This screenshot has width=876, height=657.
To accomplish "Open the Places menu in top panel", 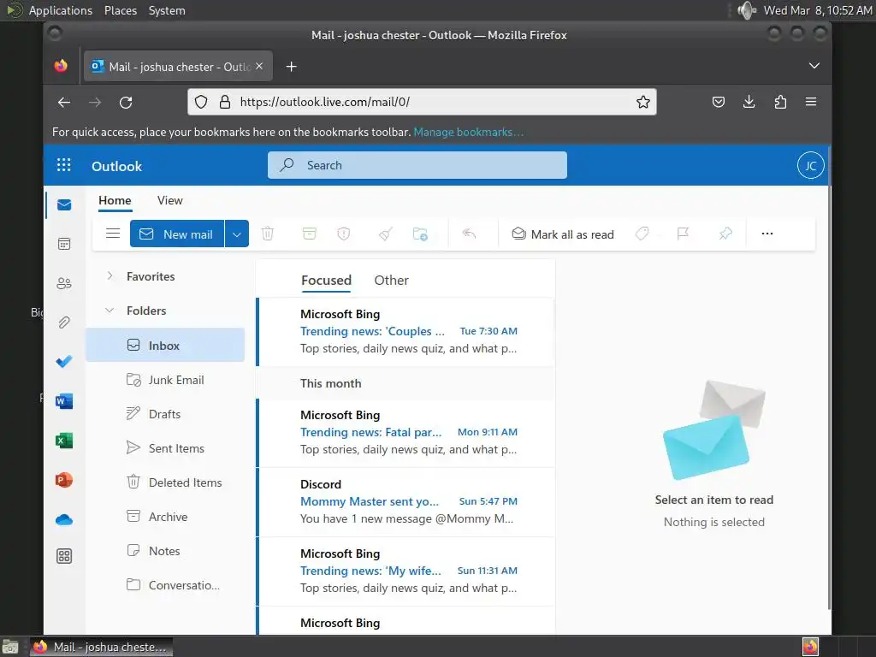I will pyautogui.click(x=120, y=10).
